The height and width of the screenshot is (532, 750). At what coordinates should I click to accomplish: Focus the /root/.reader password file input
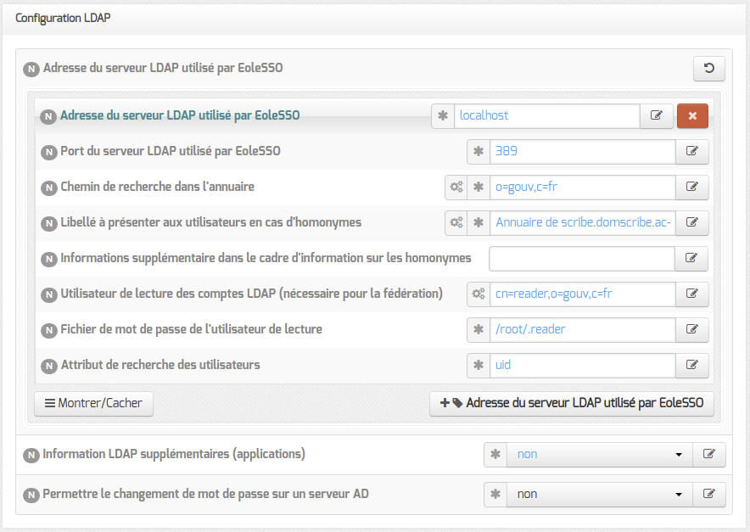coord(583,329)
